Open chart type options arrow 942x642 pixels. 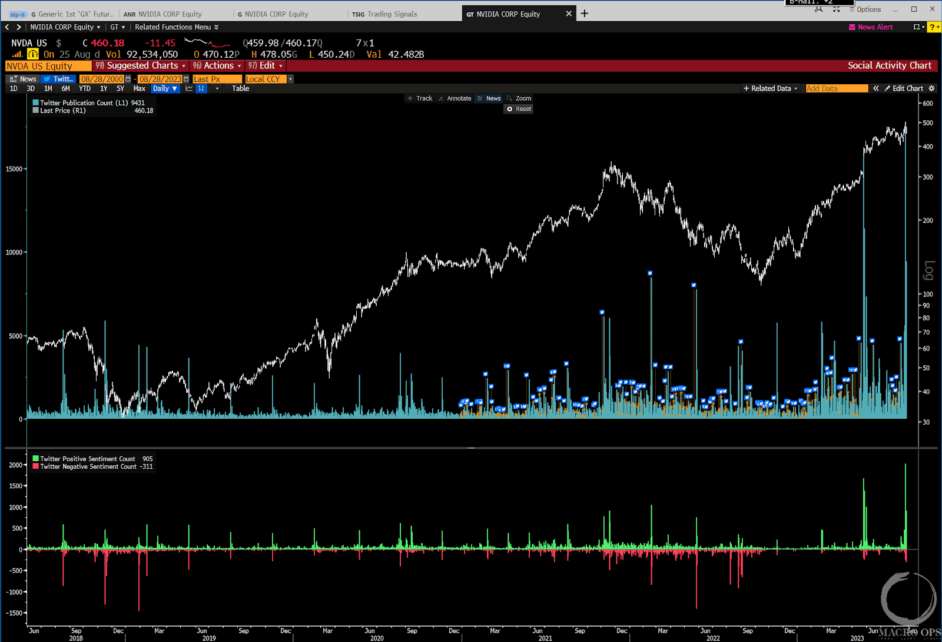tap(217, 88)
